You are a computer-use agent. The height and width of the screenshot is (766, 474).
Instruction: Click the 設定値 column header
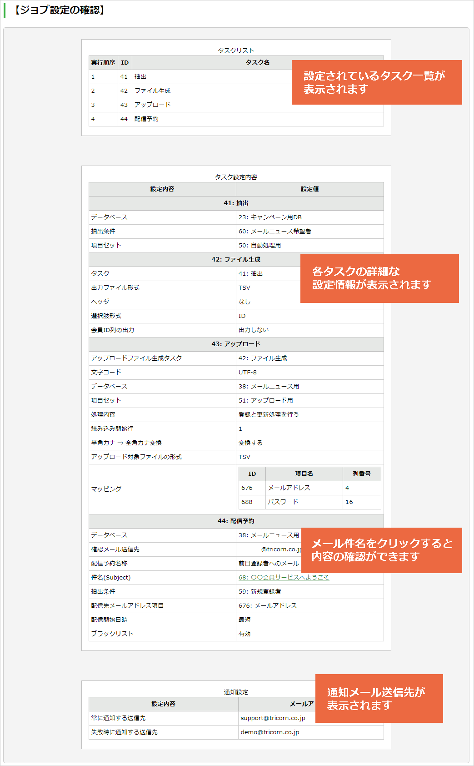310,189
